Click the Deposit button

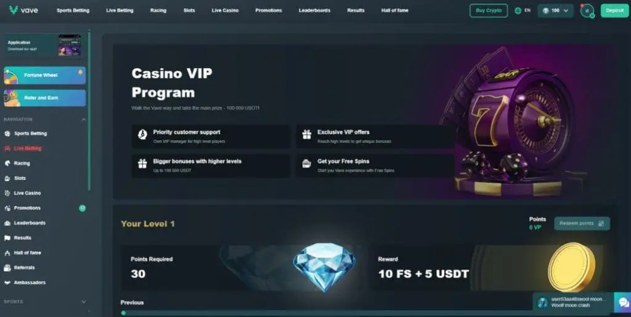tap(614, 11)
